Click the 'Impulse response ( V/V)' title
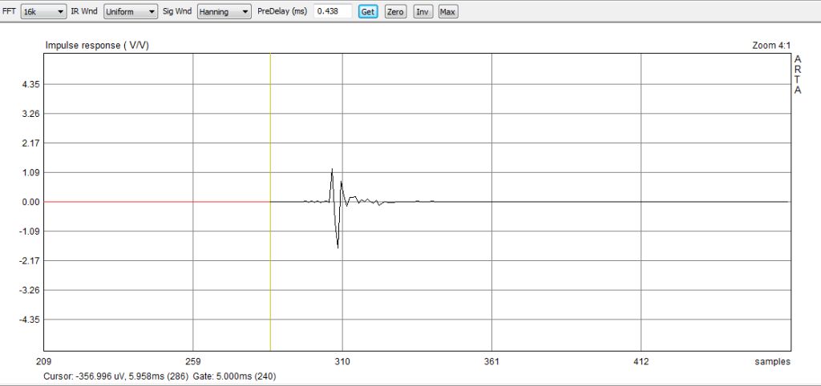The height and width of the screenshot is (386, 821). pos(97,46)
